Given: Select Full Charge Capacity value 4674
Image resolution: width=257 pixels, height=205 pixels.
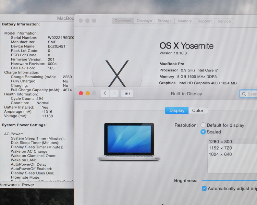Looking at the screenshot, I should click(68, 90).
